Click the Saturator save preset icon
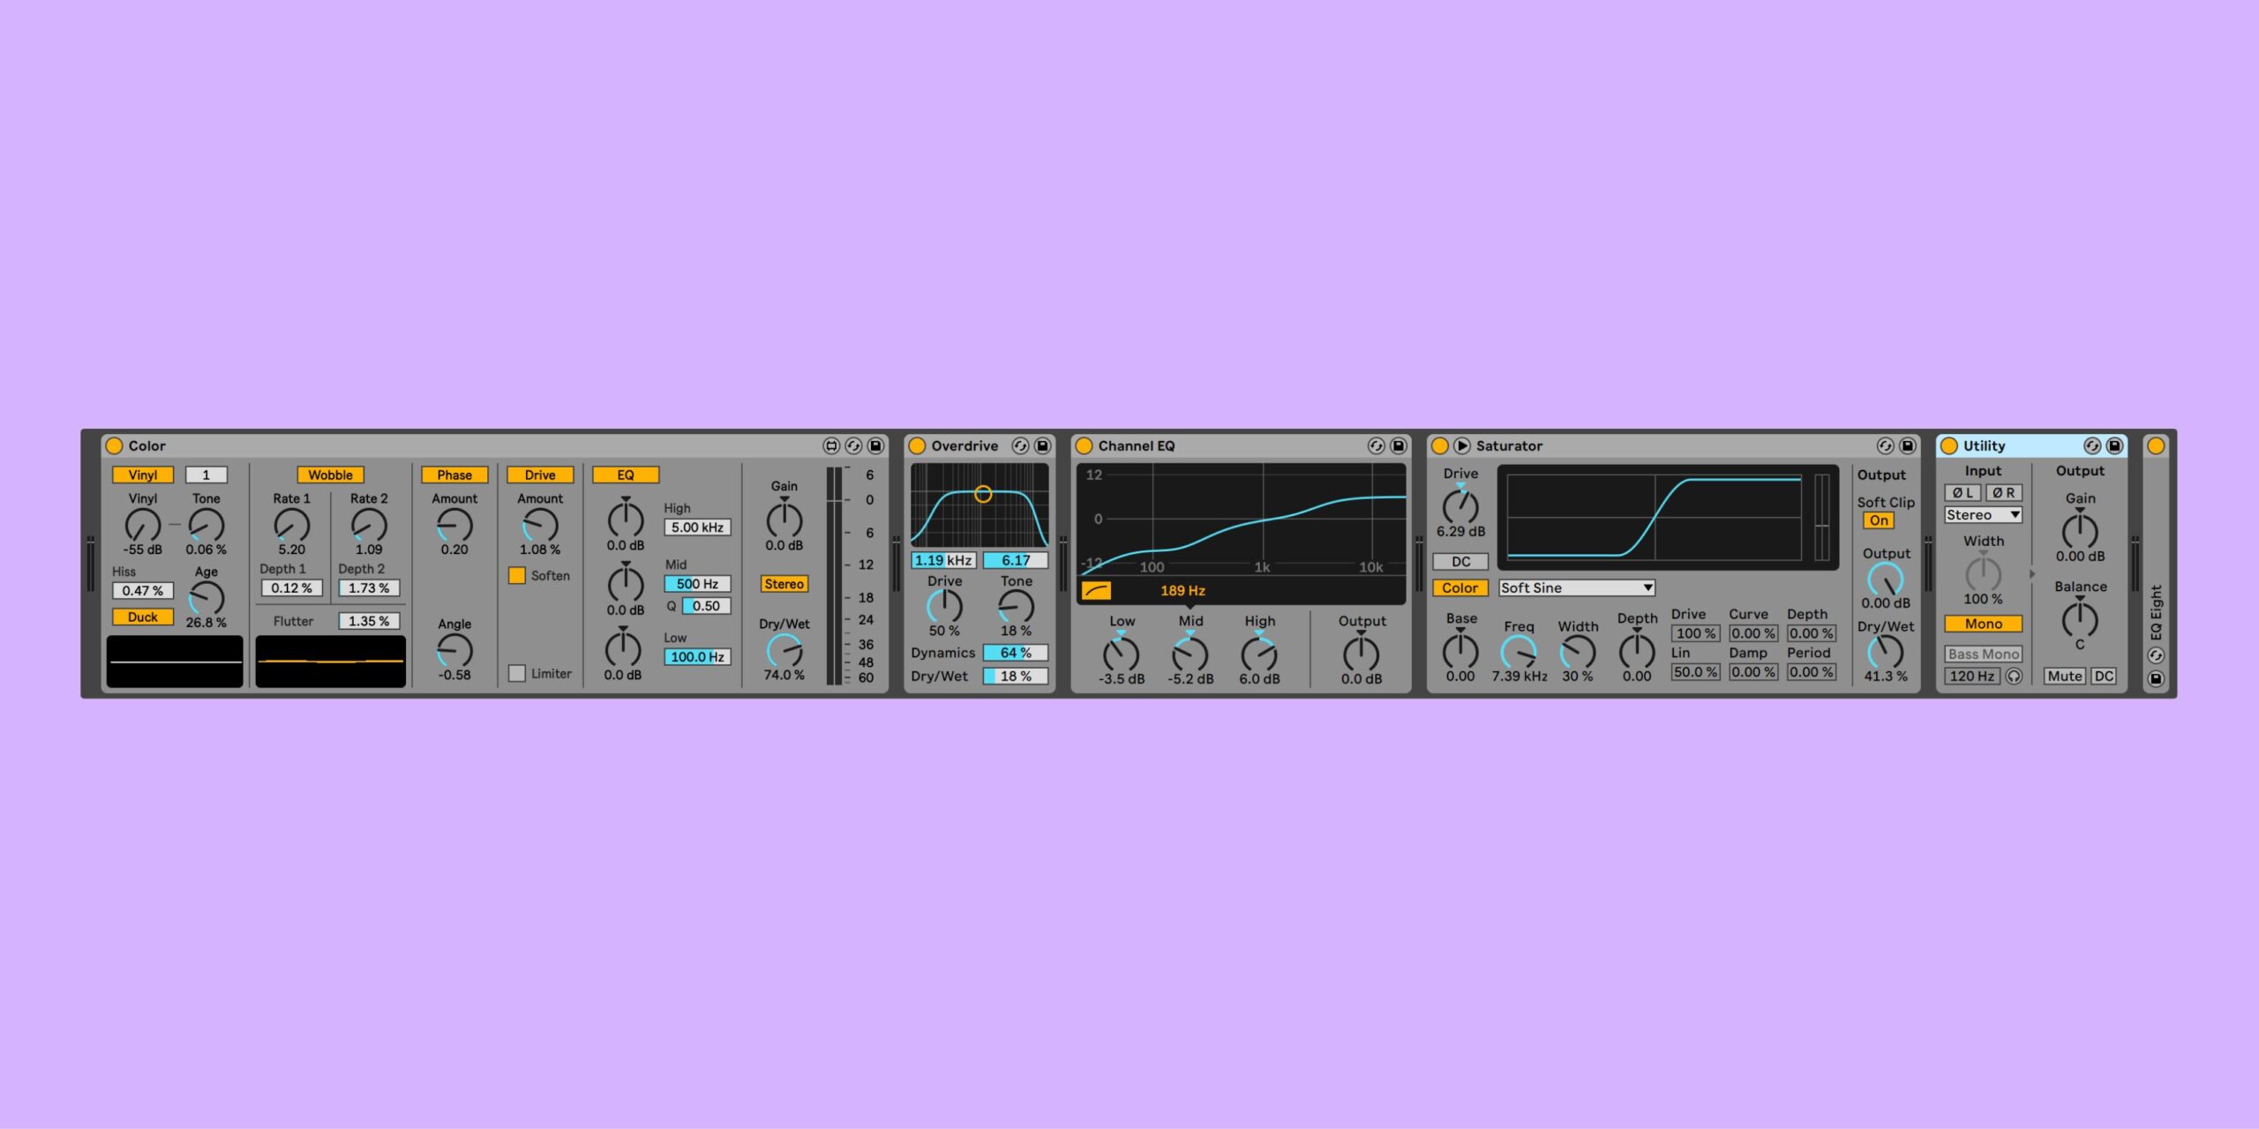Viewport: 2259px width, 1129px height. click(1907, 446)
